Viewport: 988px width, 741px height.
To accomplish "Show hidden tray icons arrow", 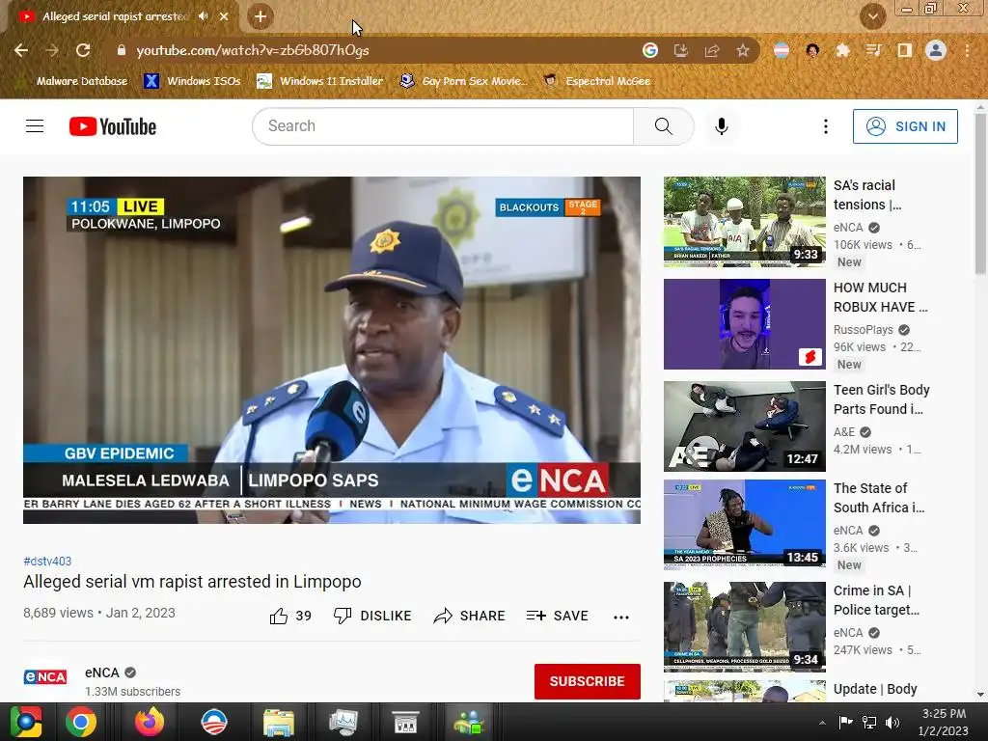I will (822, 723).
